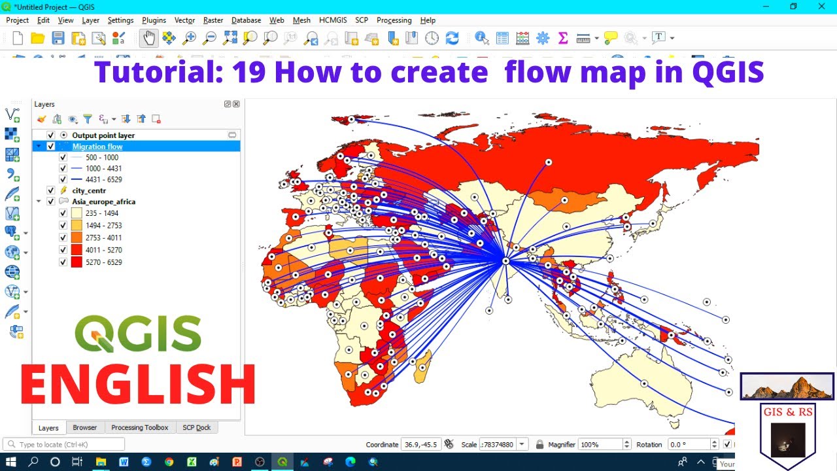The image size is (837, 471).
Task: Open Measure tool dropdown arrow
Action: point(596,38)
